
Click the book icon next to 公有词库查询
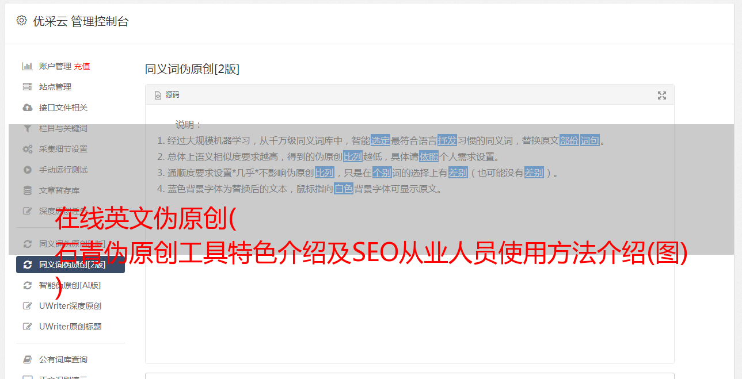pos(27,359)
